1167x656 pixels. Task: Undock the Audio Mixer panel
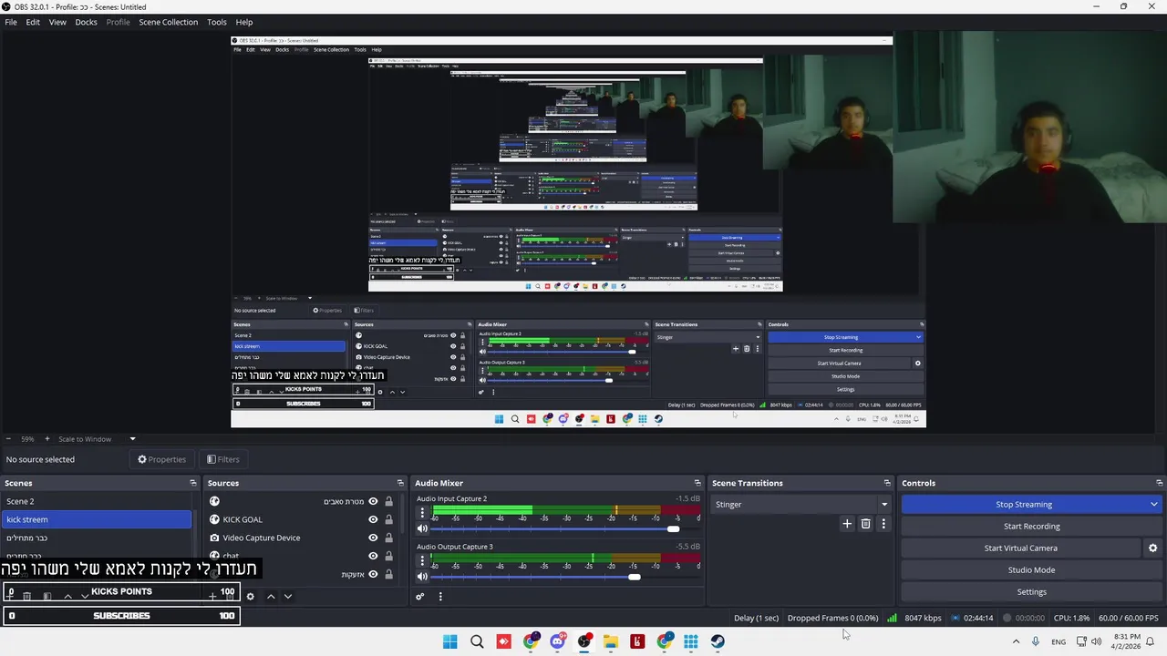point(697,483)
